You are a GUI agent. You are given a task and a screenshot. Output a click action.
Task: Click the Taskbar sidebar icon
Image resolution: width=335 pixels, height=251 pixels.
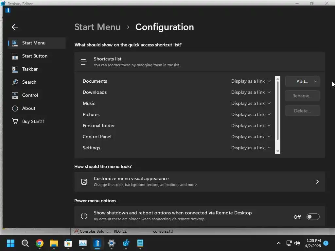(15, 69)
